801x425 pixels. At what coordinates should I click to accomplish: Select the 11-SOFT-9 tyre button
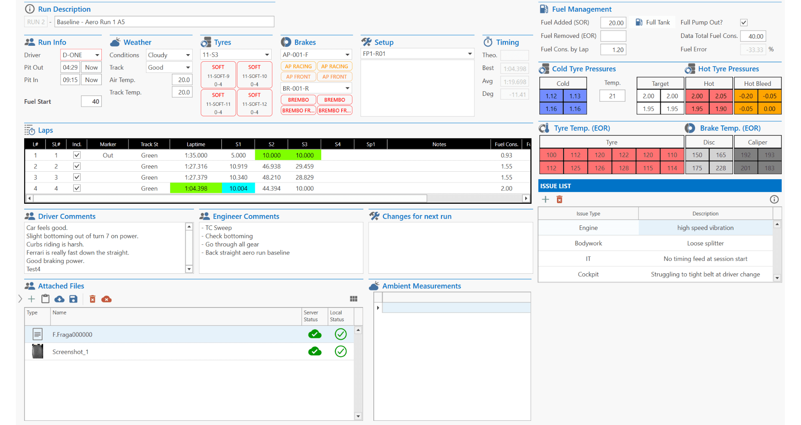218,75
